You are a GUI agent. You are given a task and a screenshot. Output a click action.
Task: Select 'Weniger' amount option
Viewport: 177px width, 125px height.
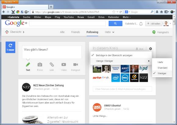(x=162, y=73)
